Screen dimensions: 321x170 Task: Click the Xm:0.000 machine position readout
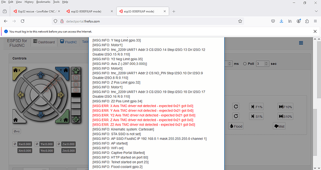pos(25,151)
